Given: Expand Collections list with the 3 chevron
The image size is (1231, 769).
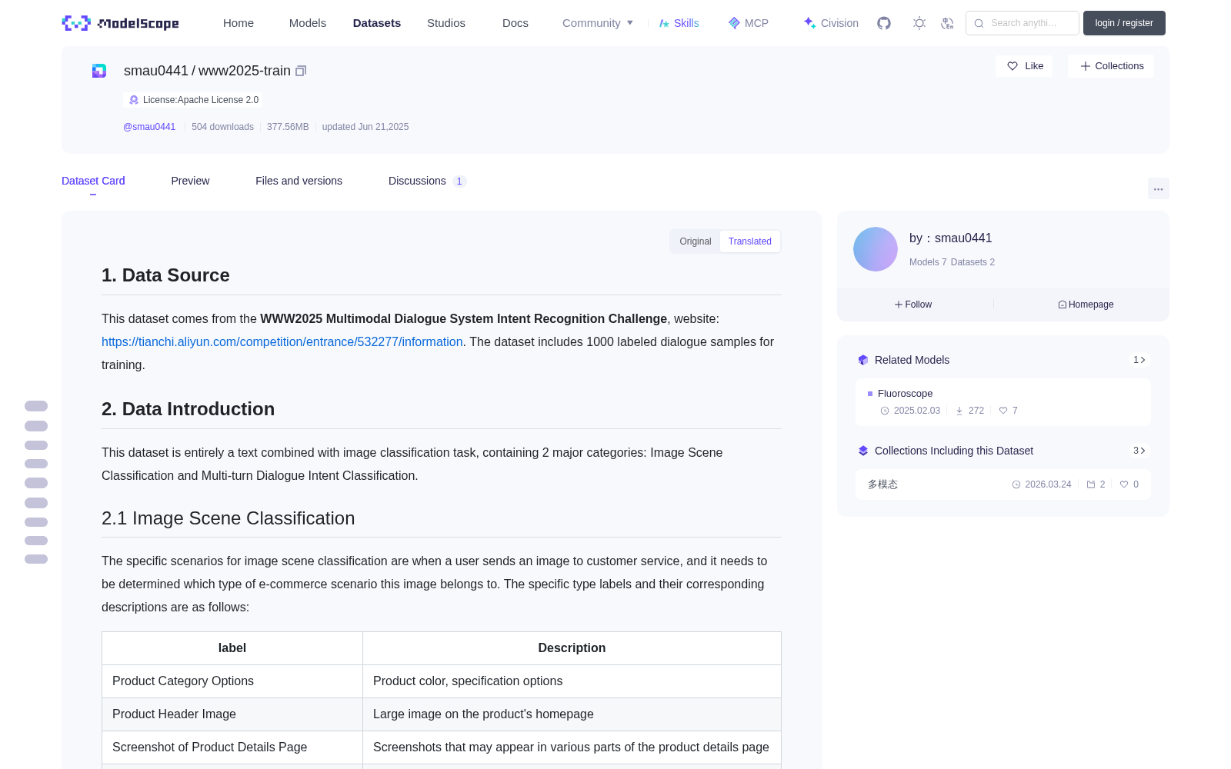Looking at the screenshot, I should (1139, 451).
